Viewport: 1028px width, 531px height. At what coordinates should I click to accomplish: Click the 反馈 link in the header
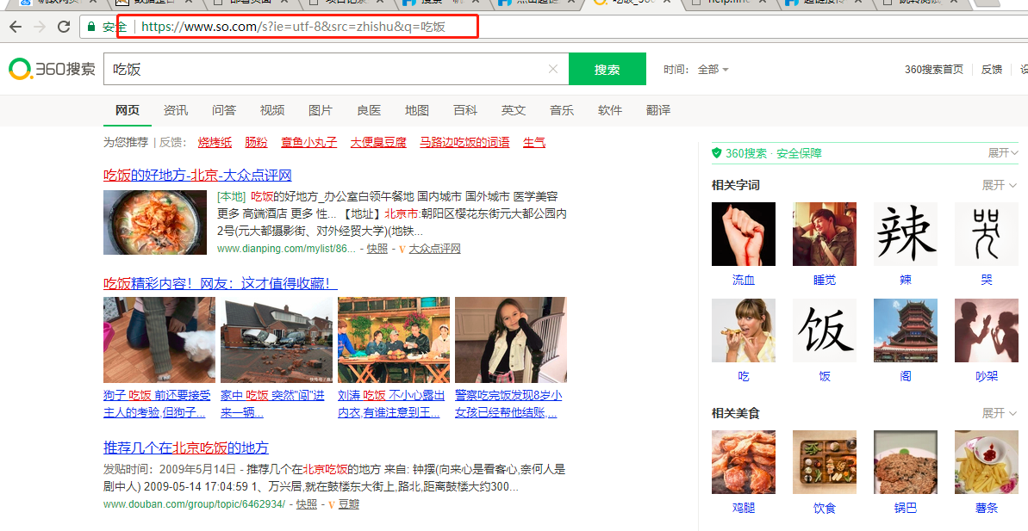point(991,70)
